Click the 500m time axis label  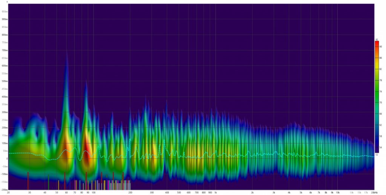(x=5, y=81)
